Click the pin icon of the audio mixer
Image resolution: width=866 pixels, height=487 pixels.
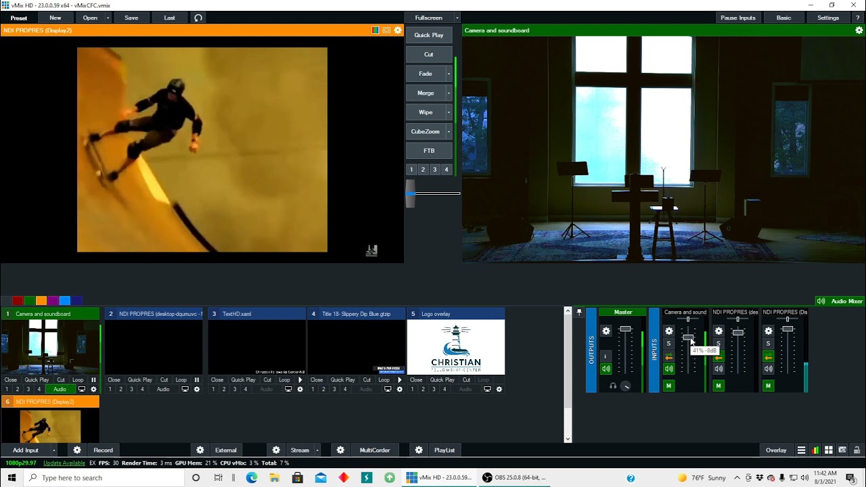click(x=579, y=312)
